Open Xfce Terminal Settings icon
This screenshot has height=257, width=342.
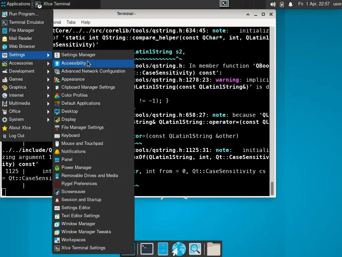coord(57,248)
